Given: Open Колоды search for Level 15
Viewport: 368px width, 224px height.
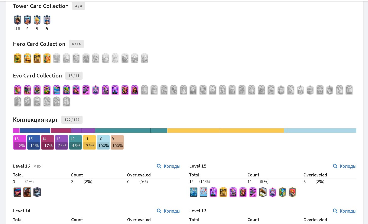Looking at the screenshot, I should point(344,166).
